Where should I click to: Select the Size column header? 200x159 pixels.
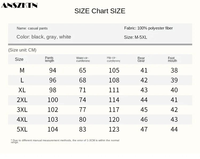[19, 59]
